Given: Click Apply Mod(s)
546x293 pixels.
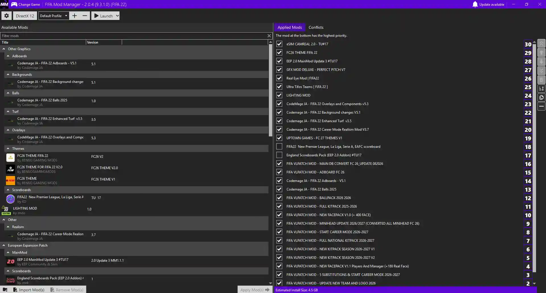Looking at the screenshot, I should coord(255,290).
